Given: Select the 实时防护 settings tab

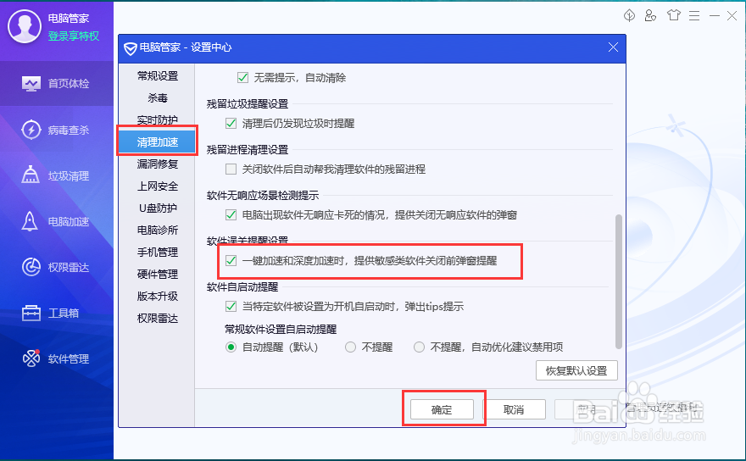Looking at the screenshot, I should pos(158,119).
